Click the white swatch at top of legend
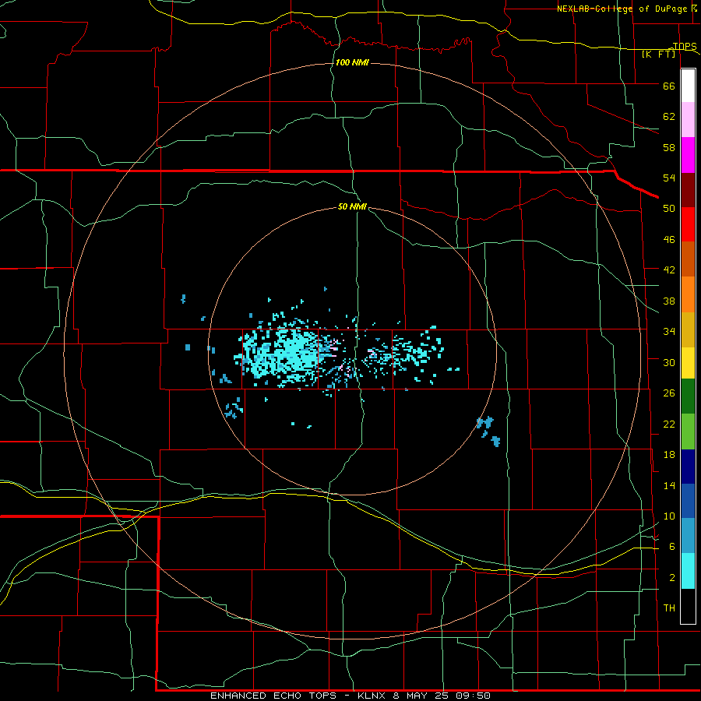This screenshot has height=701, width=701. (688, 86)
